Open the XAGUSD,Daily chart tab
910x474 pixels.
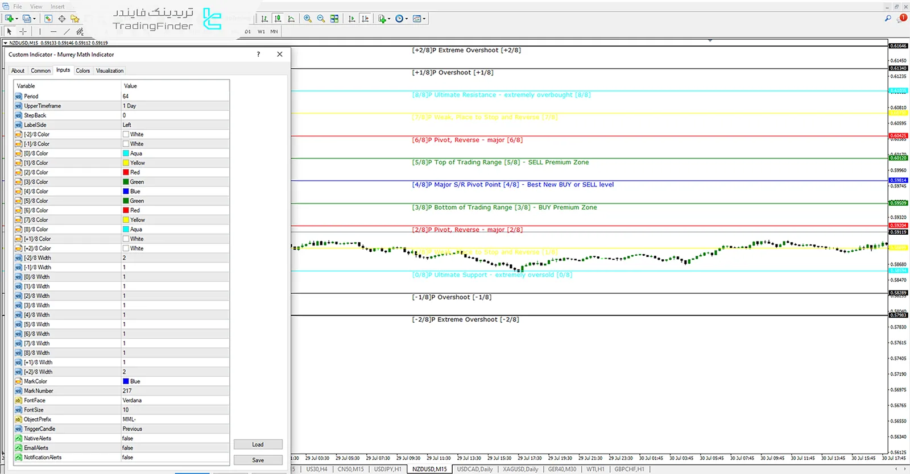pyautogui.click(x=520, y=469)
